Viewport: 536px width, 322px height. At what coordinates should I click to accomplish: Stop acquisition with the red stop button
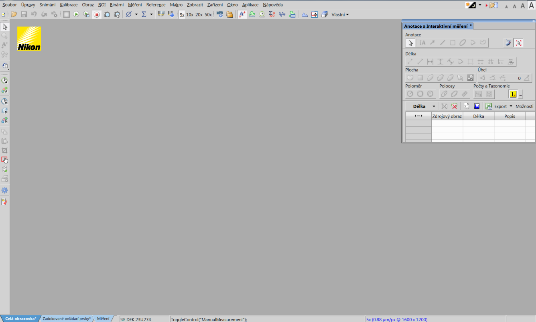[97, 14]
